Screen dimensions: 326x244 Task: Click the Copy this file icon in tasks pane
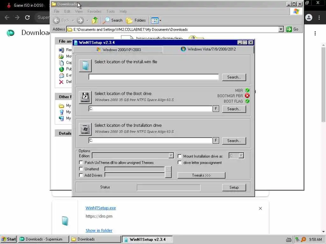pos(61,63)
